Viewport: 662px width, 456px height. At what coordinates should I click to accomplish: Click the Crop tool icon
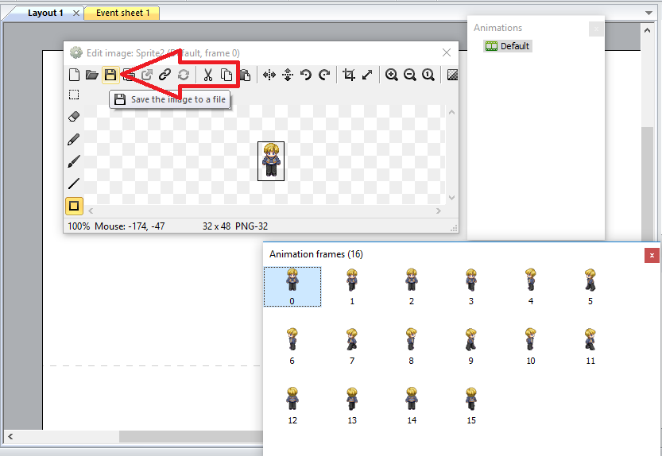coord(349,75)
